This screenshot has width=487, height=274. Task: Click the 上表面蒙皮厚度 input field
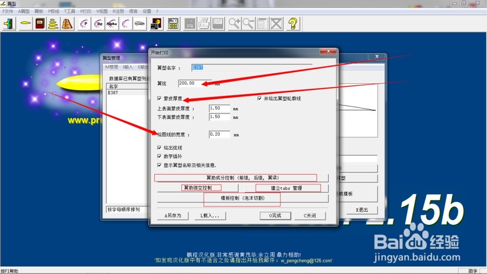[220, 108]
